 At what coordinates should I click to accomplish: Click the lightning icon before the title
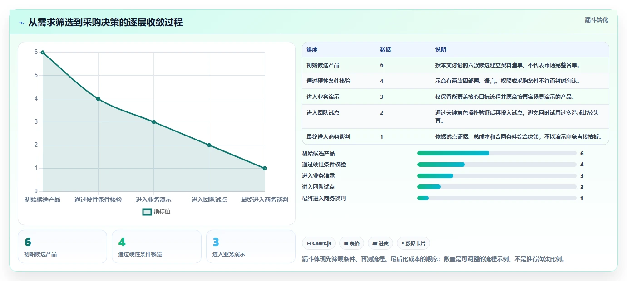[x=21, y=23]
